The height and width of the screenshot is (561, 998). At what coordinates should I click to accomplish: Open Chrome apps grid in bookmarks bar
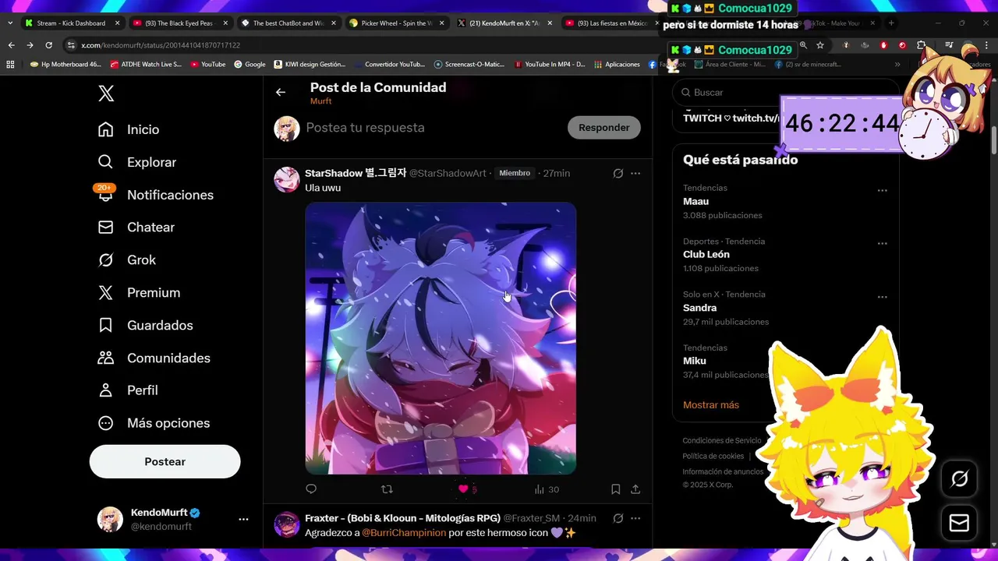click(10, 65)
